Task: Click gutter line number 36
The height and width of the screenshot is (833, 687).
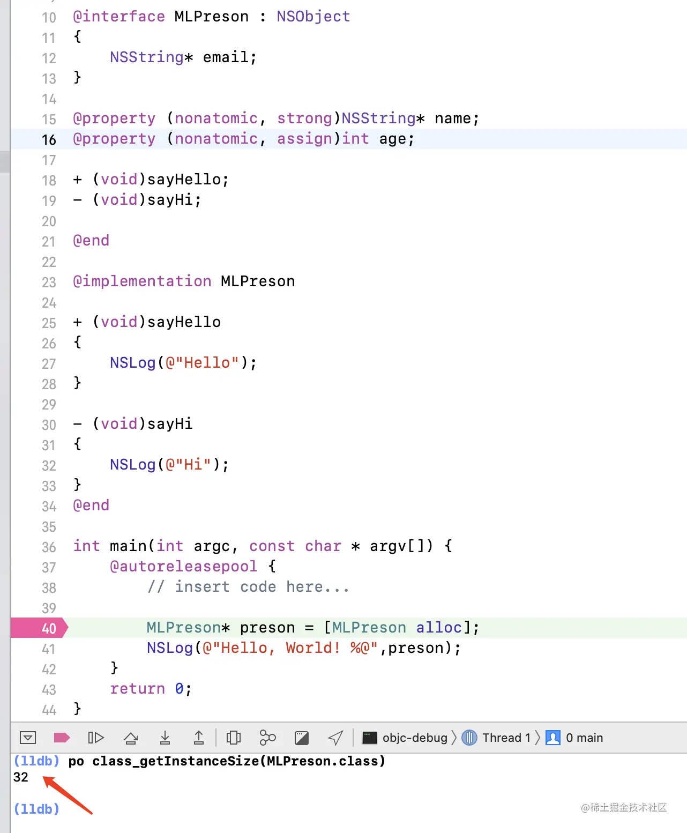Action: [x=49, y=547]
